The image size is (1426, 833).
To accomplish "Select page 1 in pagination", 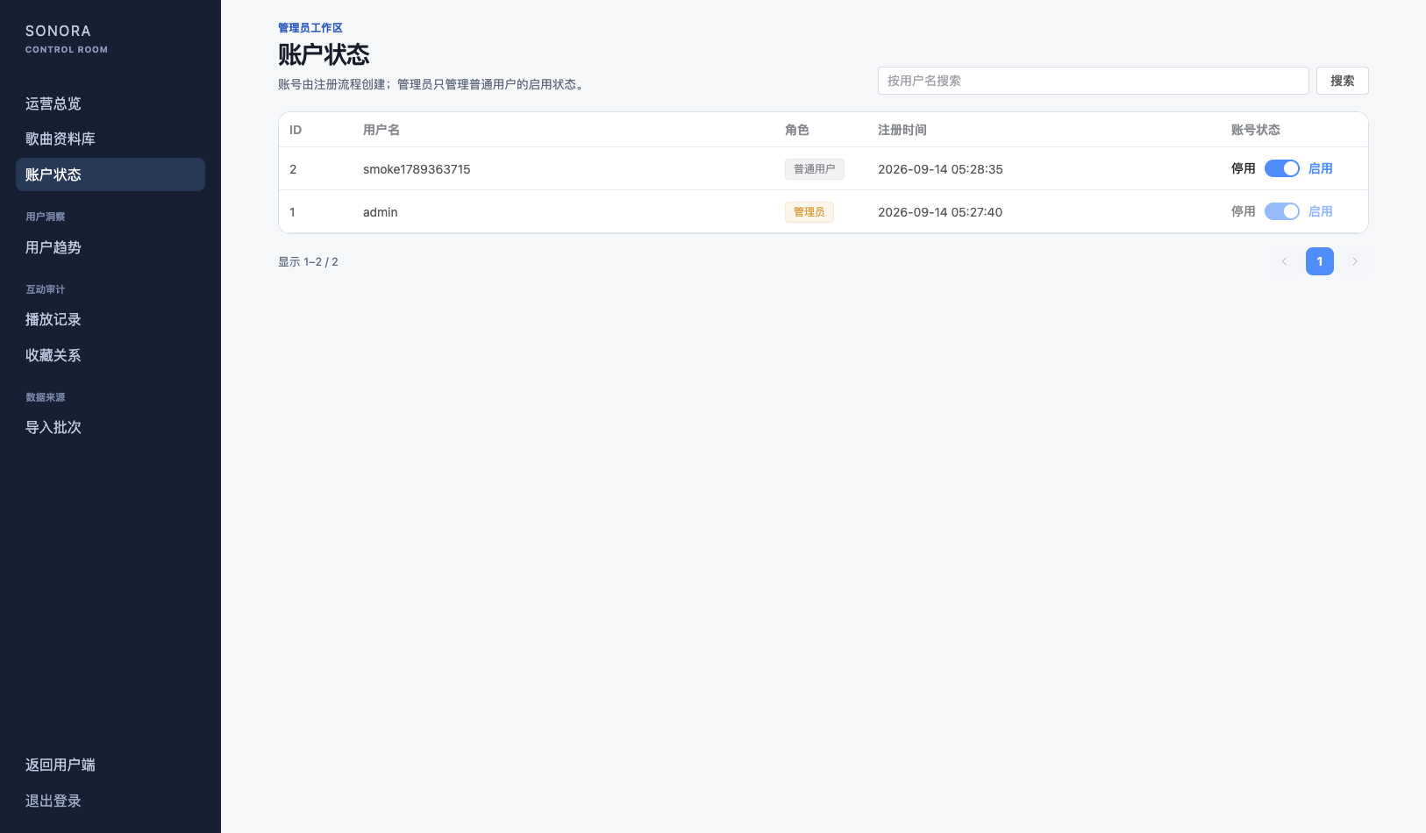I will click(1319, 261).
